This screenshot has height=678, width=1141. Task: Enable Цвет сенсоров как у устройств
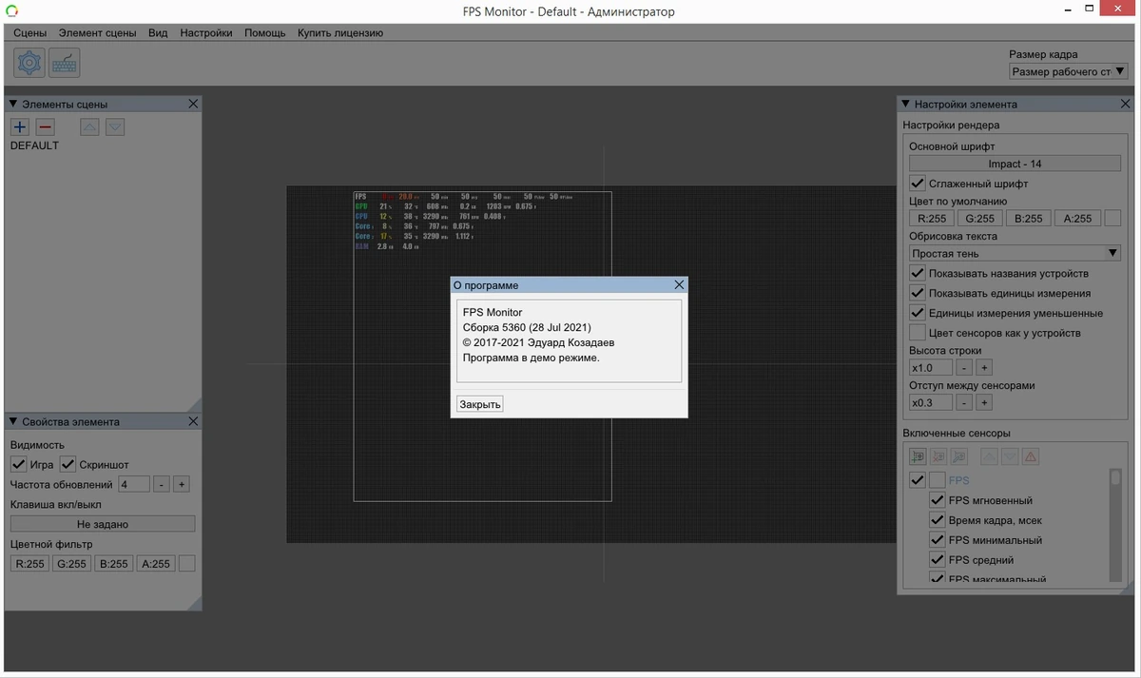(x=918, y=333)
